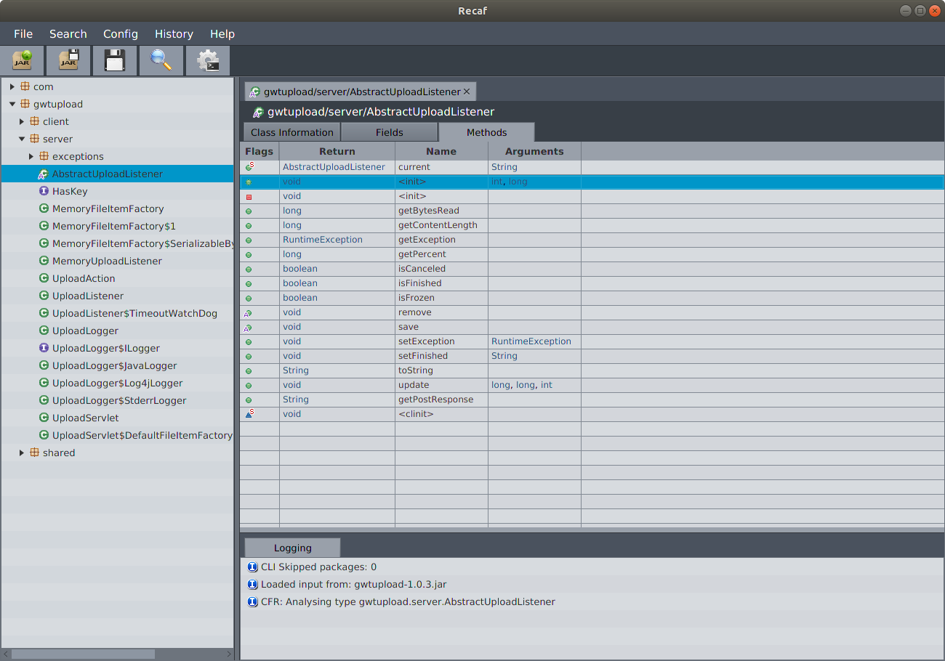The image size is (945, 661).
Task: Open the History menu
Action: (174, 34)
